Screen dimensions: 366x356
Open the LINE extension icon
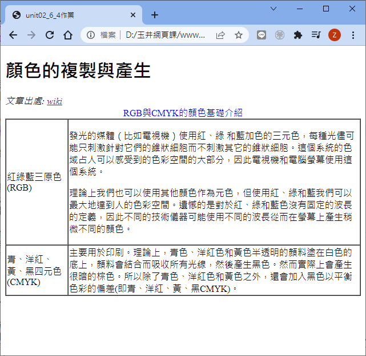(261, 35)
